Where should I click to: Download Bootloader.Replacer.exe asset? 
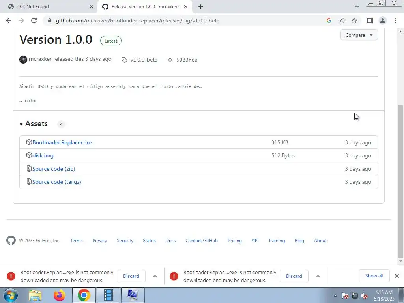[62, 142]
